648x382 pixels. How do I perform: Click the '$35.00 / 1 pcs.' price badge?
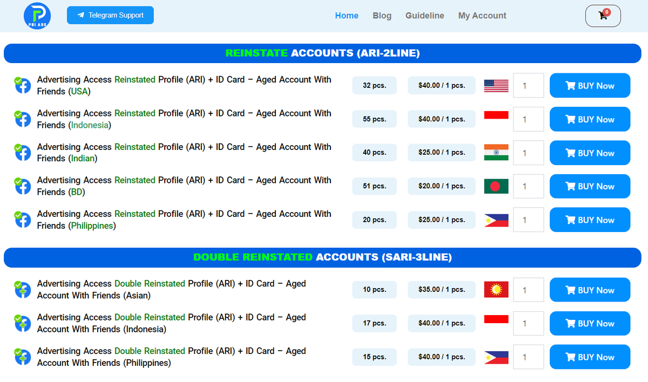click(442, 289)
